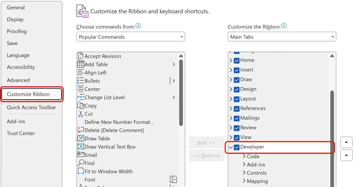Select the Cut scissors icon

(x=81, y=114)
